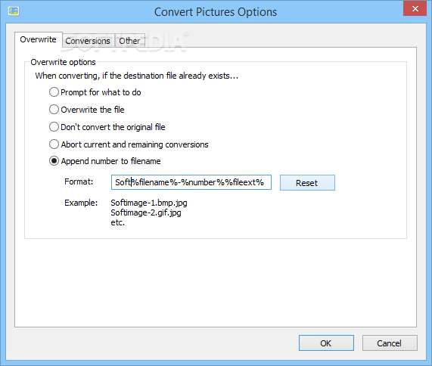
Task: Click the 'Format:' label
Action: [x=79, y=181]
